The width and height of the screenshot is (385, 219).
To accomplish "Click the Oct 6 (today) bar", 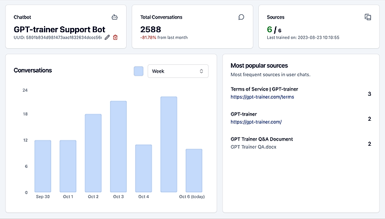I will click(x=194, y=170).
